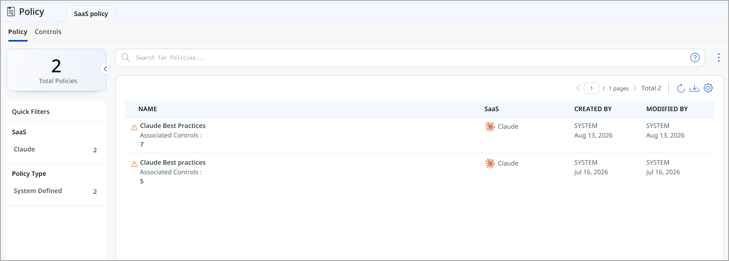Click the Policy clipboard icon in header
Viewport: 729px width, 261px height.
[x=11, y=12]
